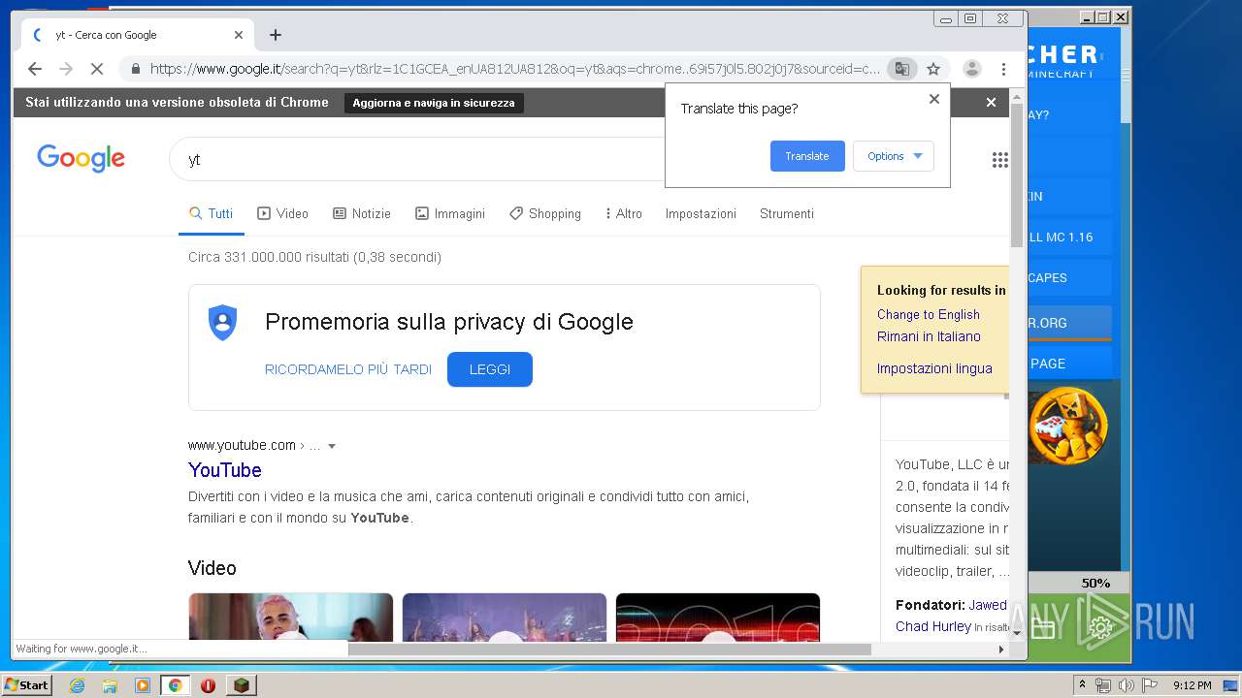
Task: Click RICORDAMELO PIÙ TARDI link
Action: (348, 369)
